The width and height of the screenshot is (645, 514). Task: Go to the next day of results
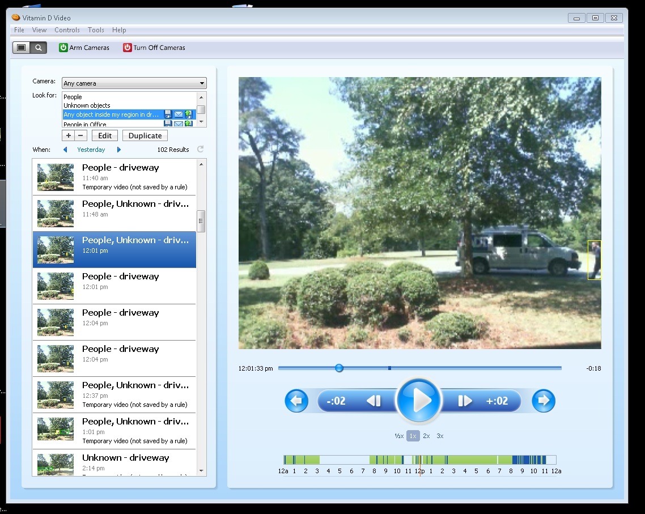119,149
